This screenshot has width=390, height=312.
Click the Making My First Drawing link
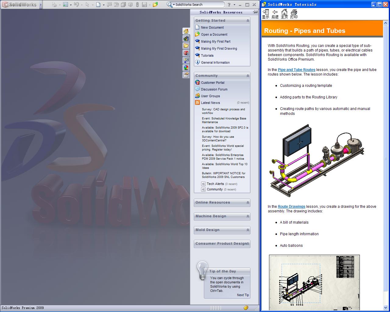[219, 48]
